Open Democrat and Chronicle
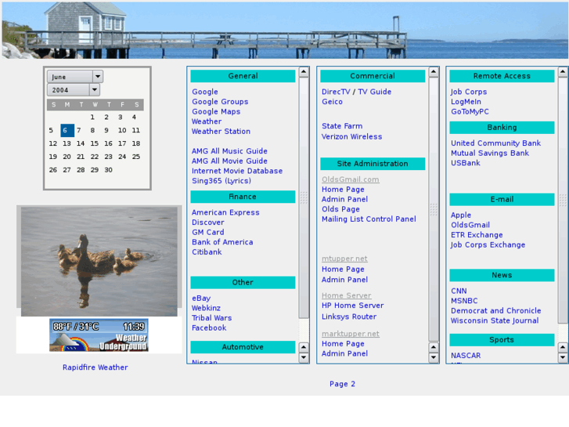569x427 pixels. point(495,311)
